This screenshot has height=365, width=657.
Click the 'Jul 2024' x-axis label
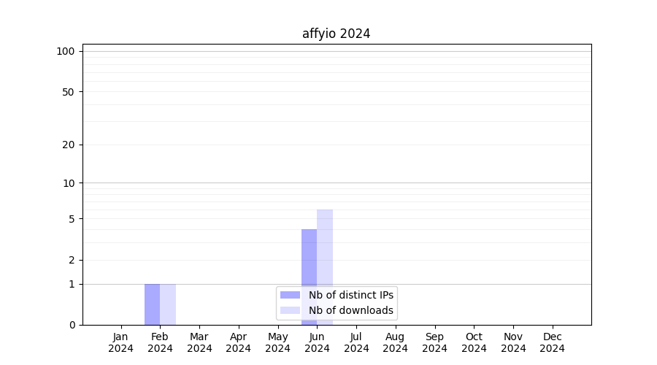click(356, 342)
